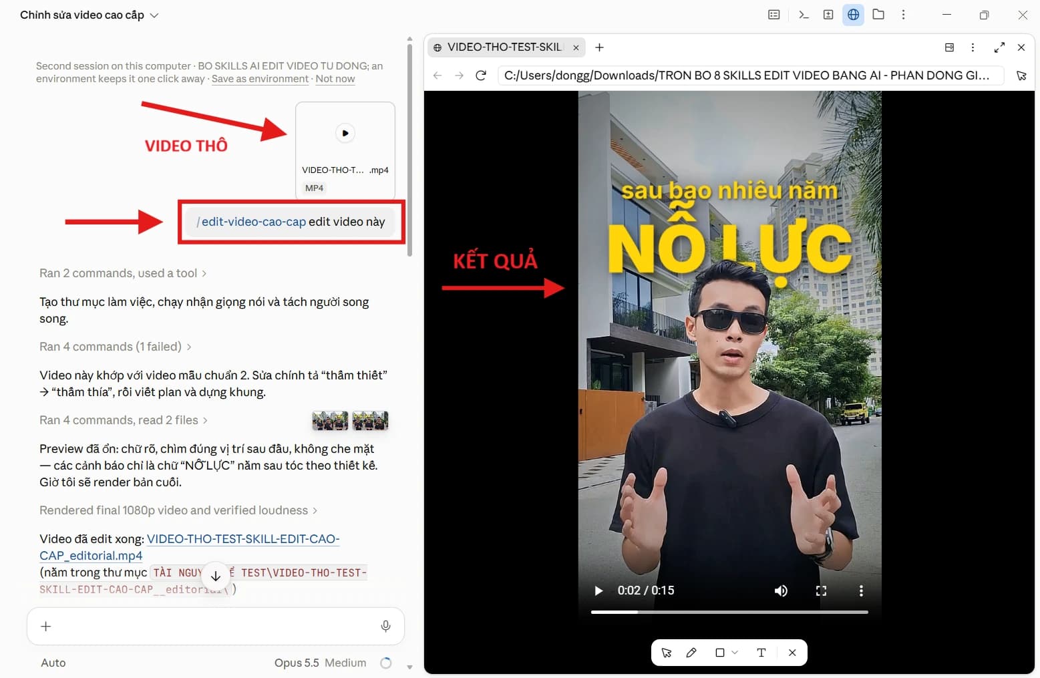Open the folder icon in title bar

(x=878, y=15)
